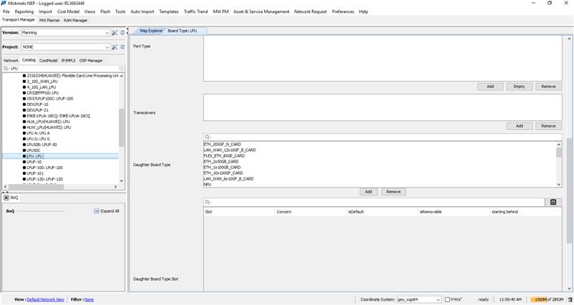This screenshot has height=305, width=574.
Task: Click table options icon above Slot table
Action: [x=553, y=203]
